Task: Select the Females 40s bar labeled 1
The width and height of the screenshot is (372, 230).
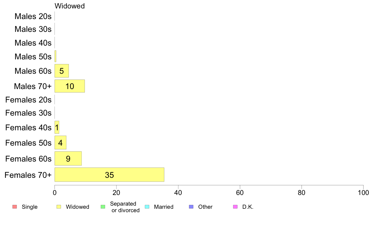Action: pos(57,127)
